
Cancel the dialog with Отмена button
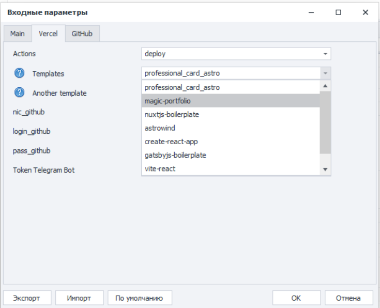[x=349, y=298]
